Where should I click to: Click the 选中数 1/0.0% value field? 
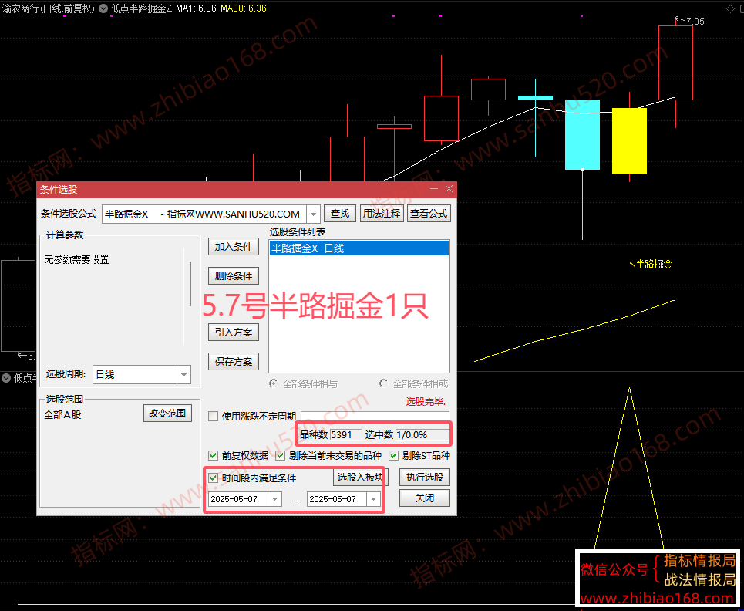[422, 435]
